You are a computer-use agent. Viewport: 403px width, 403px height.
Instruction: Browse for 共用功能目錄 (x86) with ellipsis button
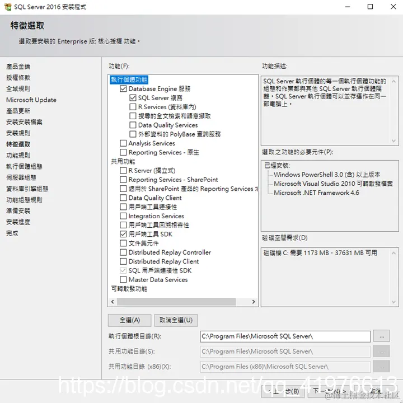[381, 367]
